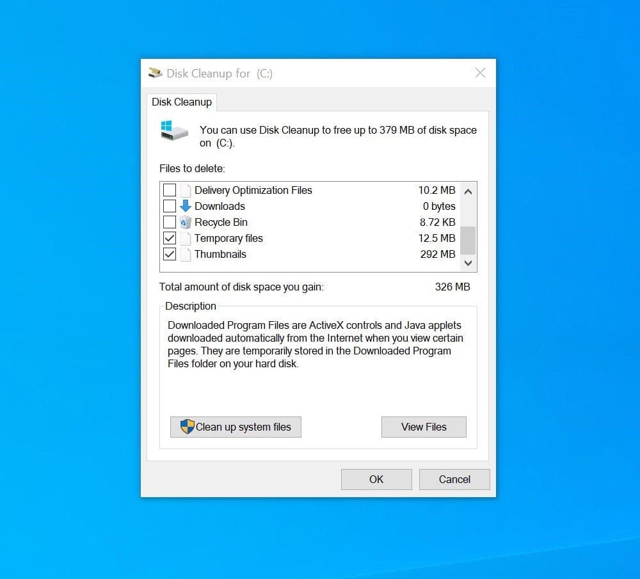Uncheck the Thumbnails checkbox
This screenshot has height=579, width=640.
point(170,254)
